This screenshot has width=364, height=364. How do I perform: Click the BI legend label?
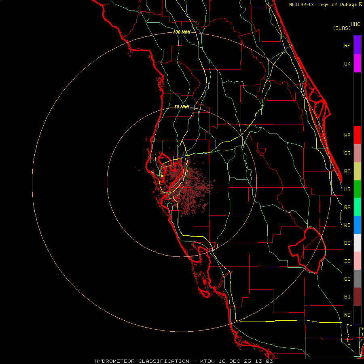click(x=347, y=297)
